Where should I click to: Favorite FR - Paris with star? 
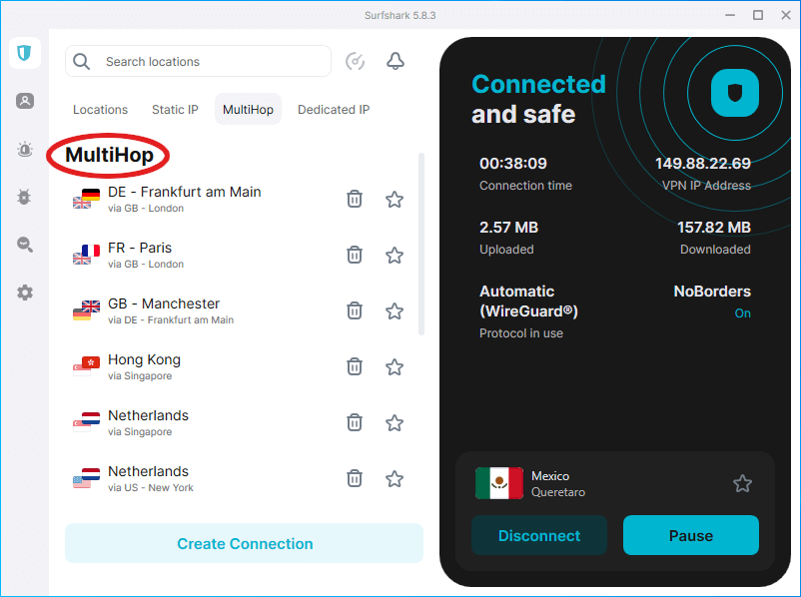point(395,255)
